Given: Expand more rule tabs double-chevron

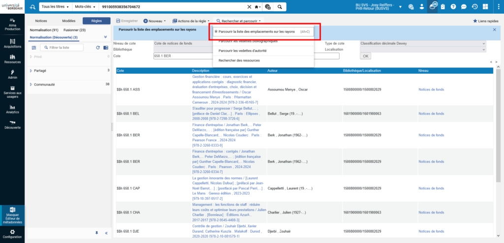Looking at the screenshot, I should coord(105,37).
